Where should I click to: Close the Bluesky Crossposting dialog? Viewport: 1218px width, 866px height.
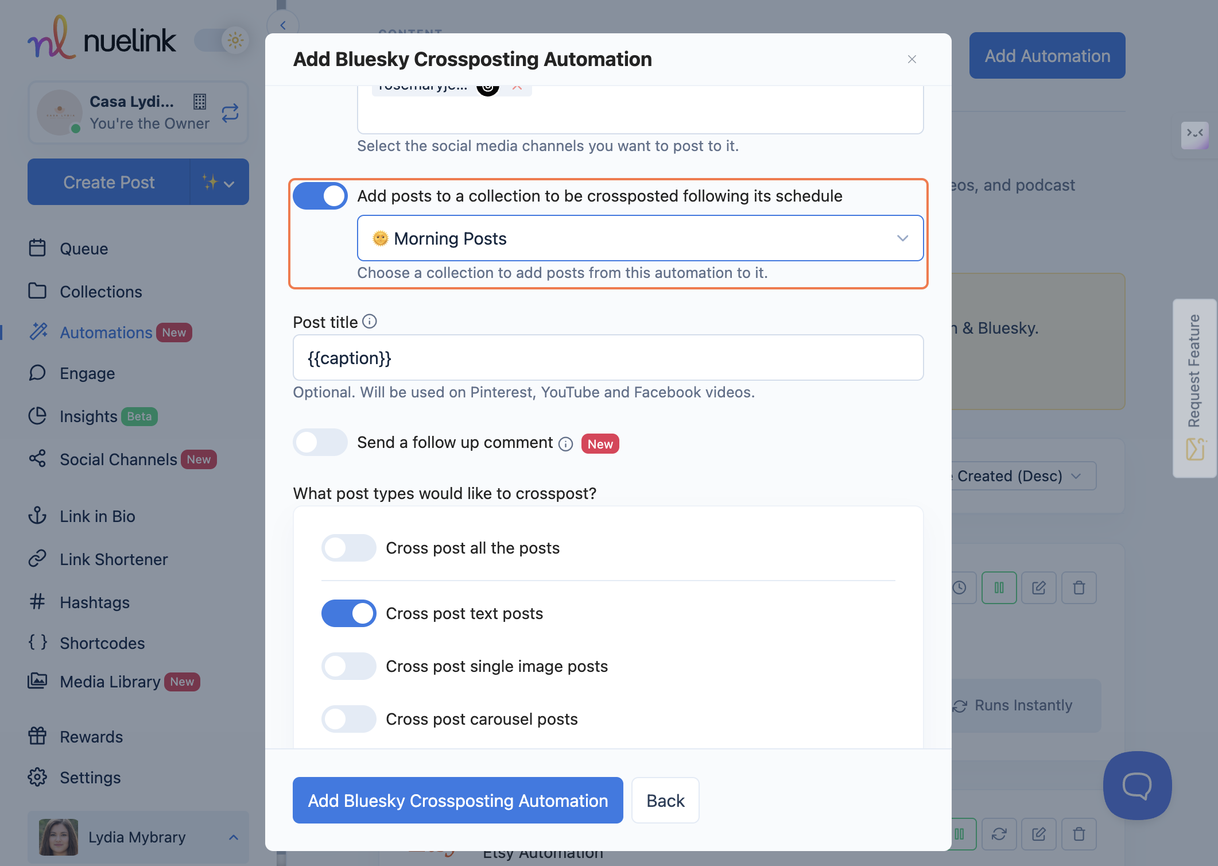click(911, 59)
